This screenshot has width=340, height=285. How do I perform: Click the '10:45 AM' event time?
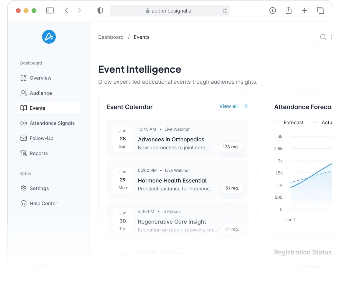point(147,129)
